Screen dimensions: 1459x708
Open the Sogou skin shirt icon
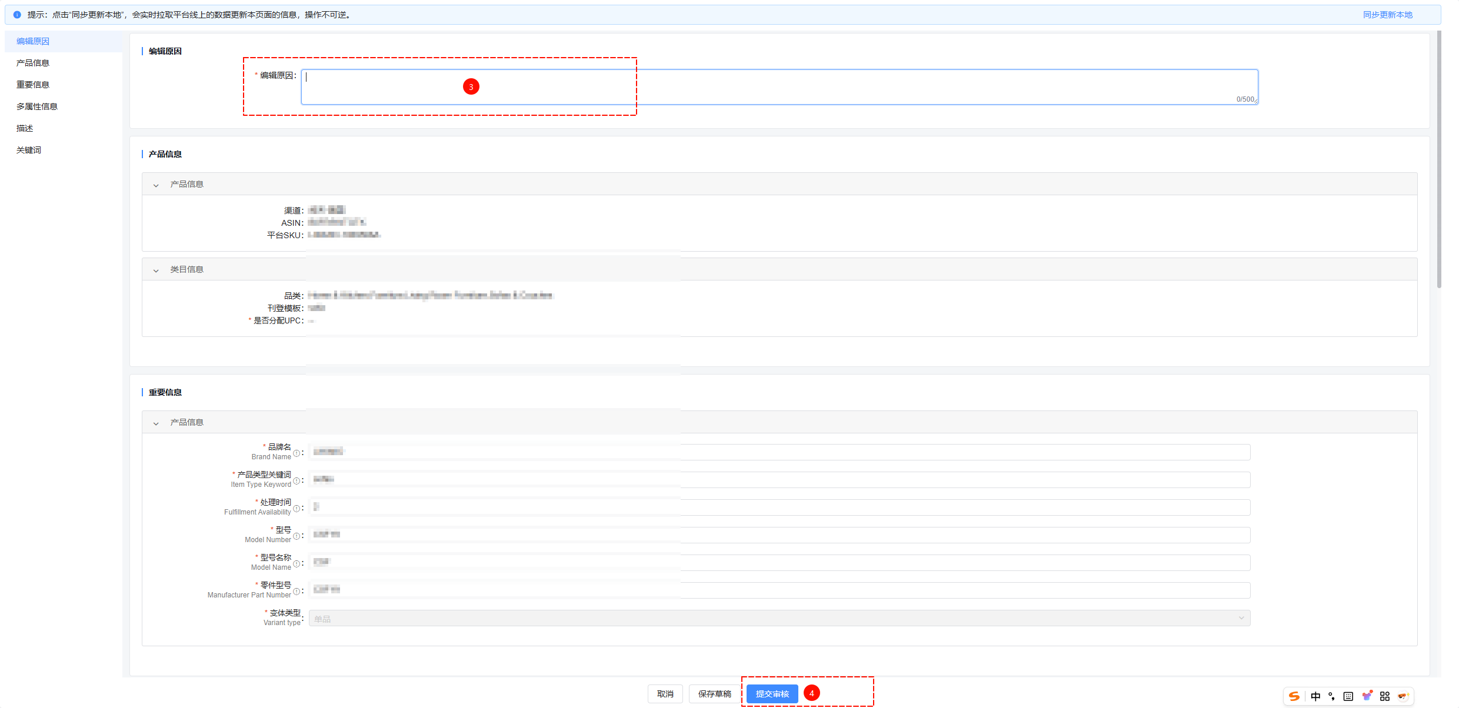click(1367, 696)
